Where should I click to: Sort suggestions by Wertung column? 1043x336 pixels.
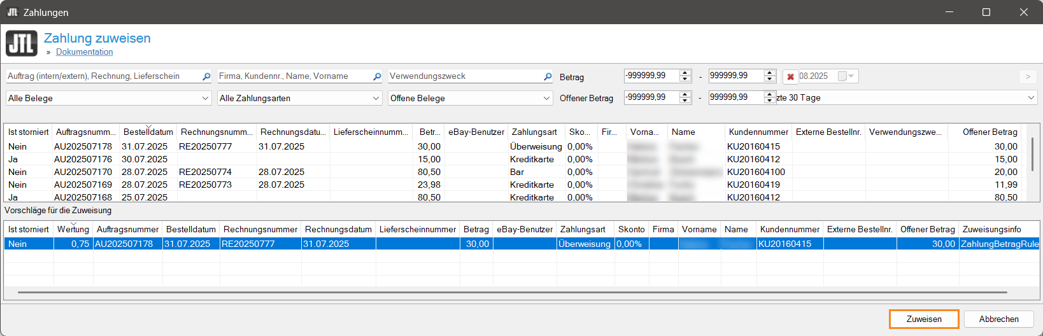(73, 230)
